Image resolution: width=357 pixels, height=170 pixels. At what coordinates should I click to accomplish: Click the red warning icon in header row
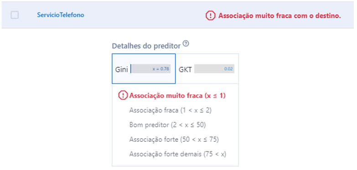click(210, 15)
